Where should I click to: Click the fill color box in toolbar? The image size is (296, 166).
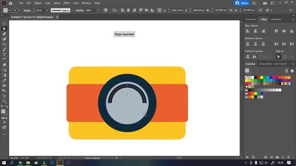[3, 112]
